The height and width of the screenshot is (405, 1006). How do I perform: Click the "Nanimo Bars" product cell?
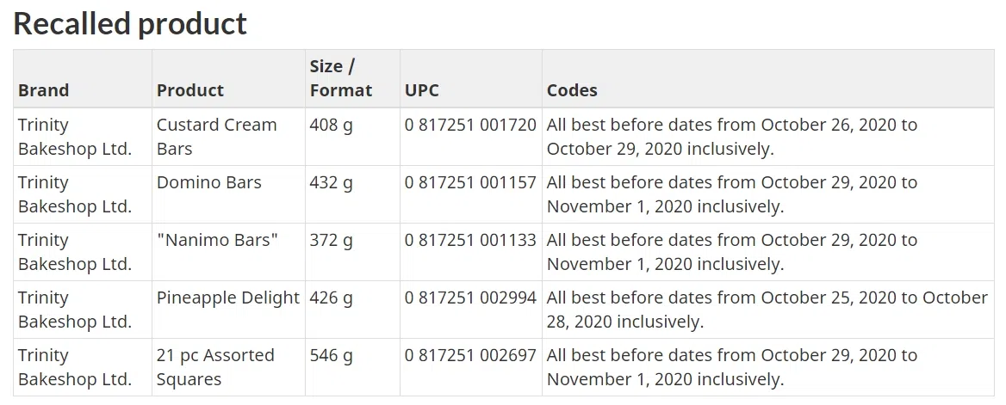coord(218,240)
